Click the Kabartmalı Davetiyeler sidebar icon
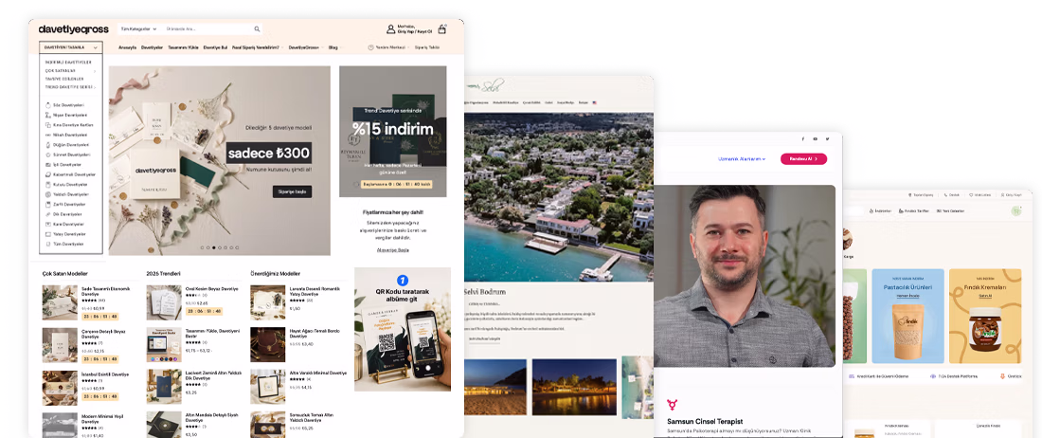The height and width of the screenshot is (438, 1042). tap(48, 174)
